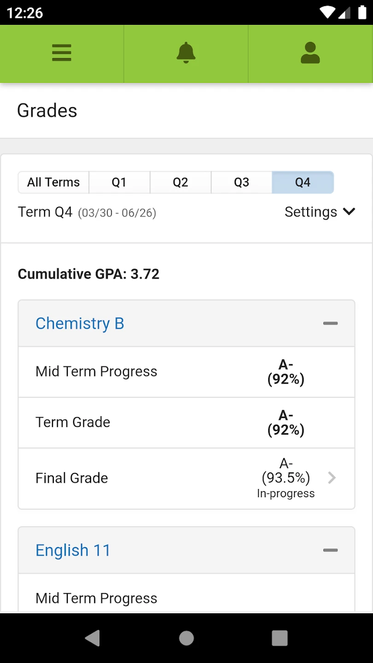
Task: Tap the Android back button
Action: pos(93,638)
